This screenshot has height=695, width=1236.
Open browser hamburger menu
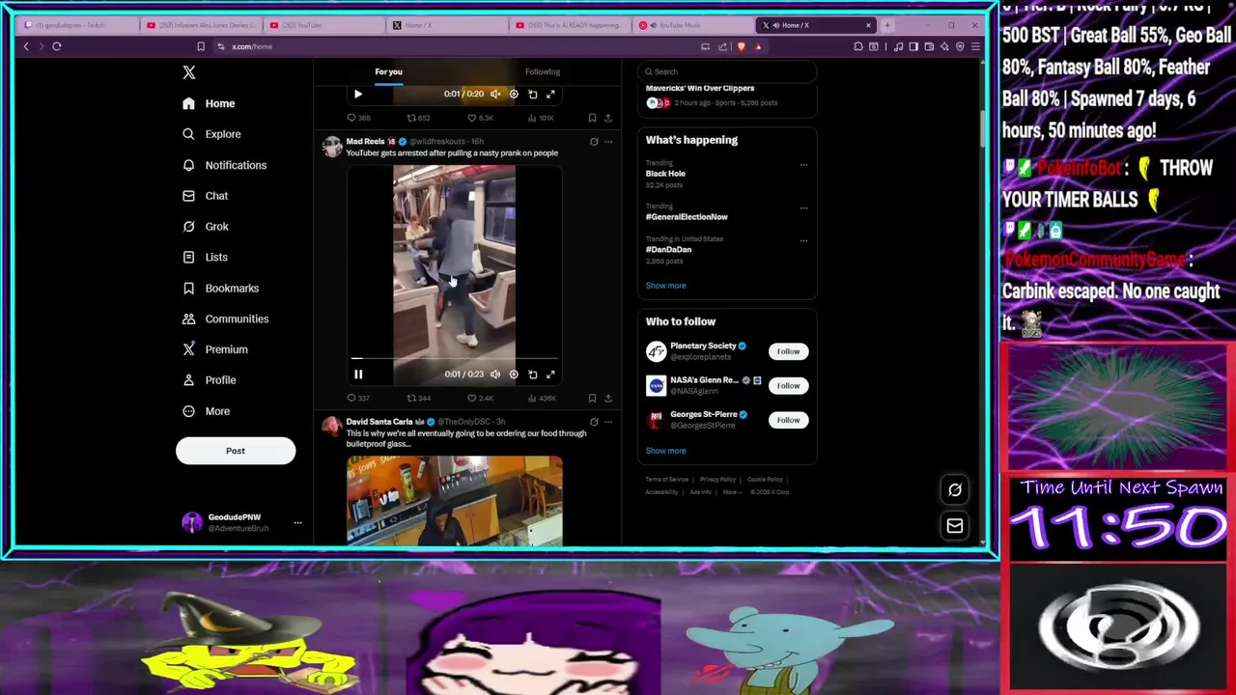coord(975,46)
